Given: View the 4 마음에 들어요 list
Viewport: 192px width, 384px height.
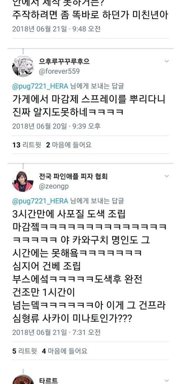Looking at the screenshot, I should pyautogui.click(x=65, y=351).
